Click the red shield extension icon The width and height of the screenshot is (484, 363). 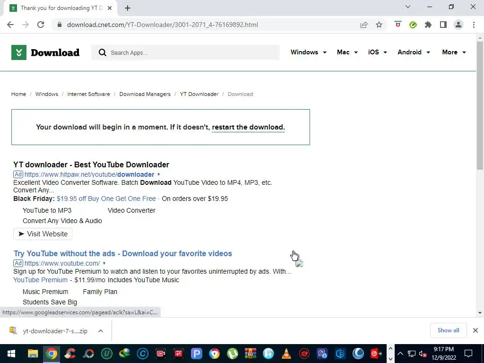pos(398,25)
